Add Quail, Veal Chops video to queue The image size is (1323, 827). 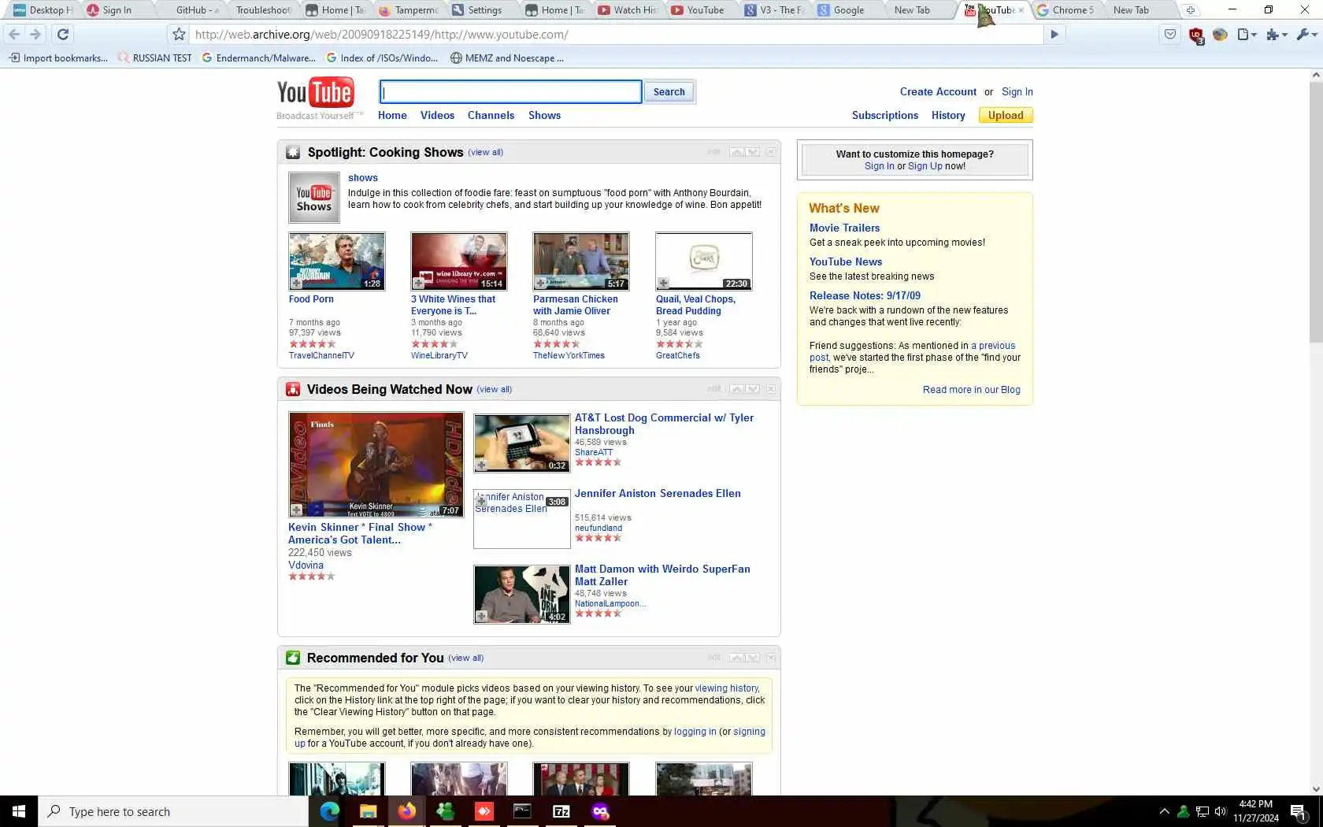tap(664, 284)
